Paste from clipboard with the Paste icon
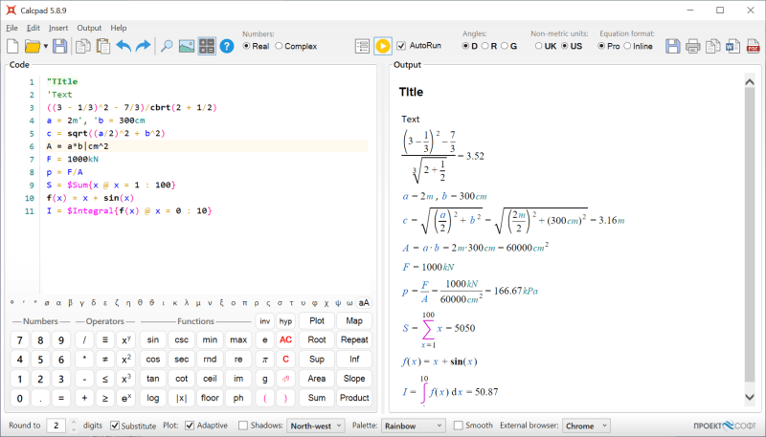Screen dimensions: 766x437 103,46
